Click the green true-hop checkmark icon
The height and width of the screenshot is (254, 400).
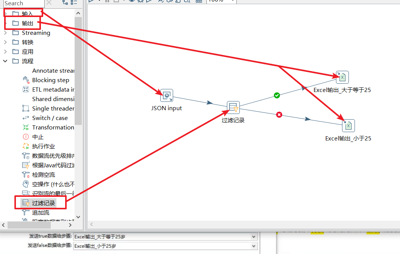pyautogui.click(x=277, y=95)
